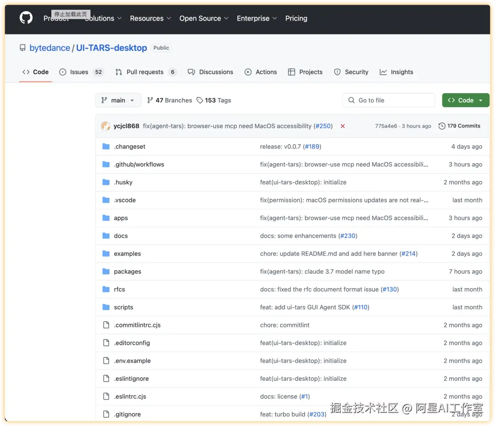The height and width of the screenshot is (426, 495).
Task: Expand the Solutions navigation menu
Action: (x=103, y=18)
